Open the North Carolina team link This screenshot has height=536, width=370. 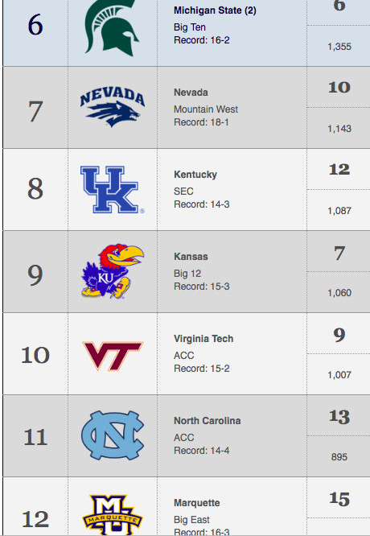click(207, 420)
